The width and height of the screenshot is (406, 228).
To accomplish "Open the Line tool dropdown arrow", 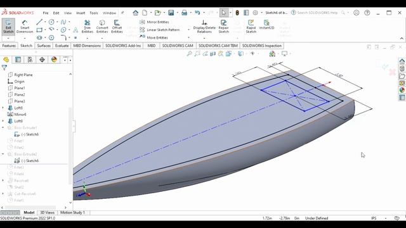I will [45, 22].
